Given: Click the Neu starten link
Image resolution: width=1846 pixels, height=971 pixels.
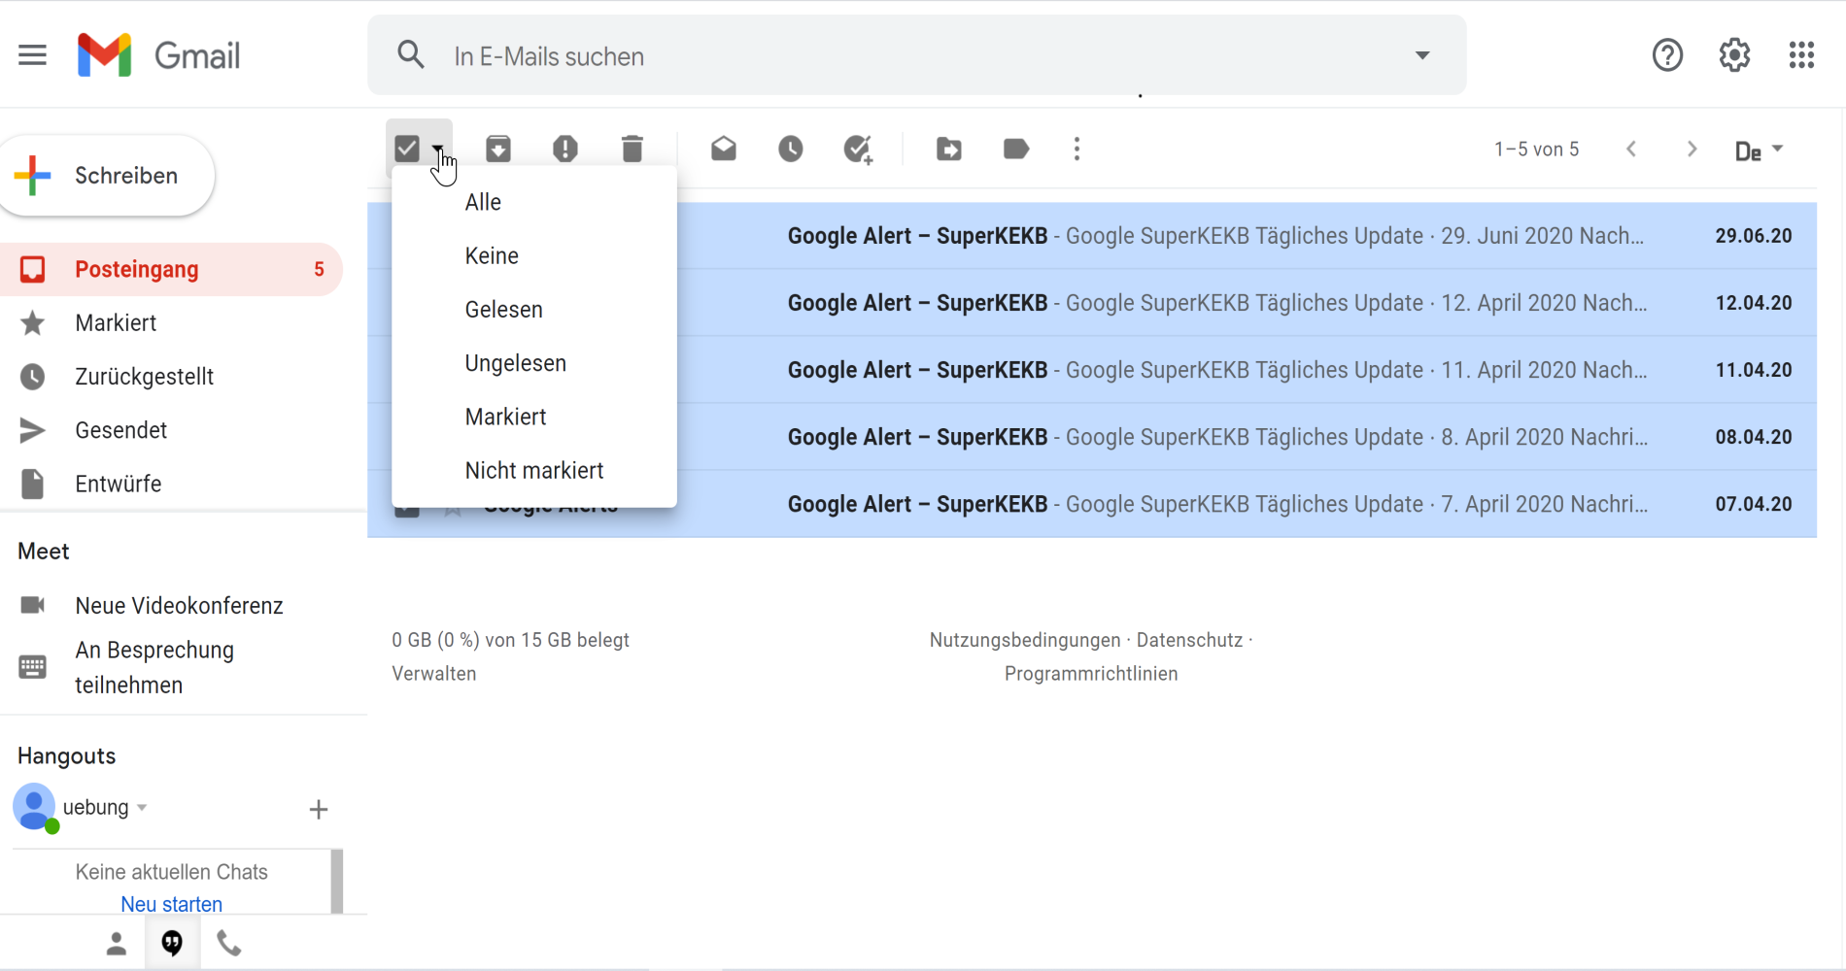Looking at the screenshot, I should click(172, 904).
